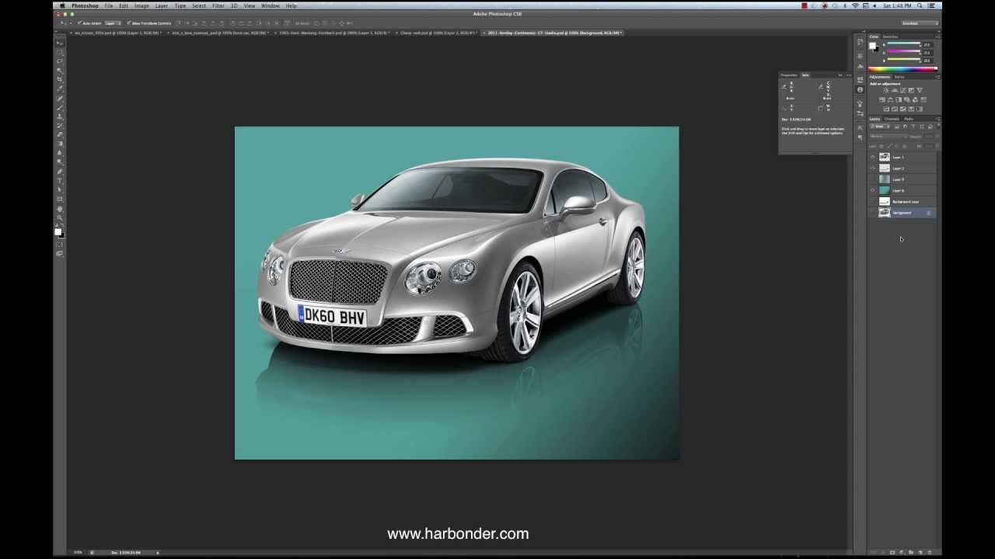Select the Gradient tool
Image resolution: width=995 pixels, height=559 pixels.
point(60,144)
